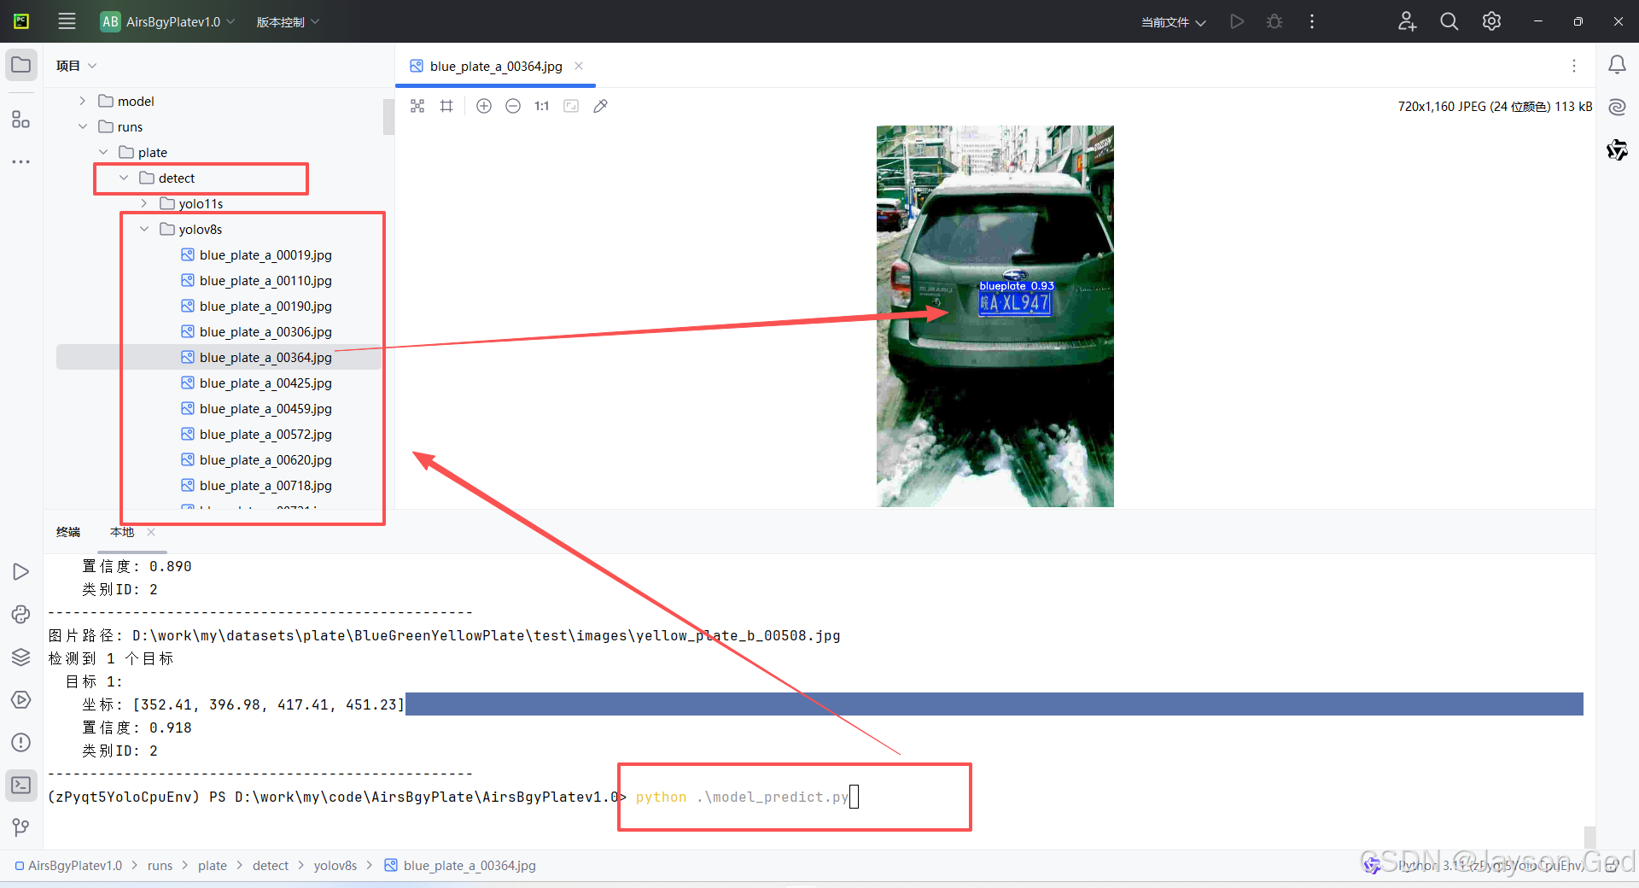This screenshot has height=888, width=1639.
Task: Expand the yolo11s folder
Action: (144, 203)
